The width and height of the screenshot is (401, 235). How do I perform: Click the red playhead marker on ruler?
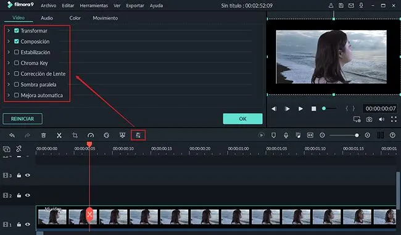(89, 144)
